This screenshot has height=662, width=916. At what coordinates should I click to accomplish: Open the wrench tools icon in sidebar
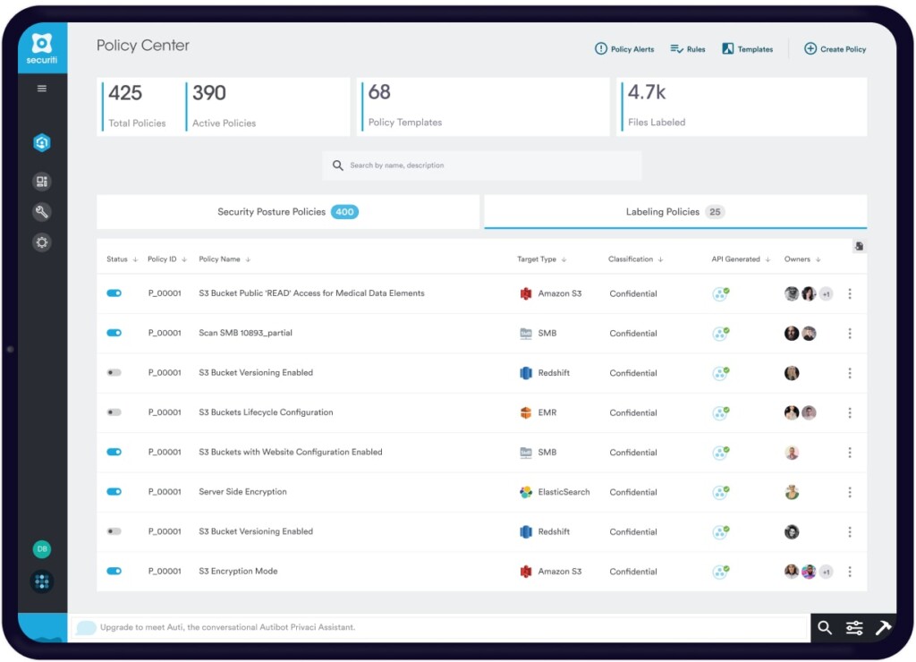[41, 211]
